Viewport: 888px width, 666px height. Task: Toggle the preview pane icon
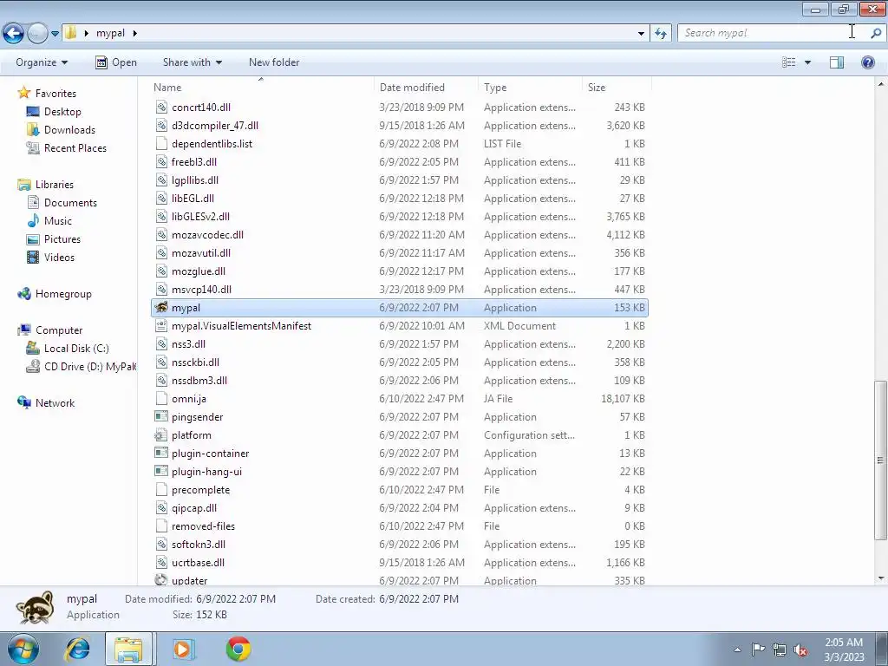click(x=837, y=62)
